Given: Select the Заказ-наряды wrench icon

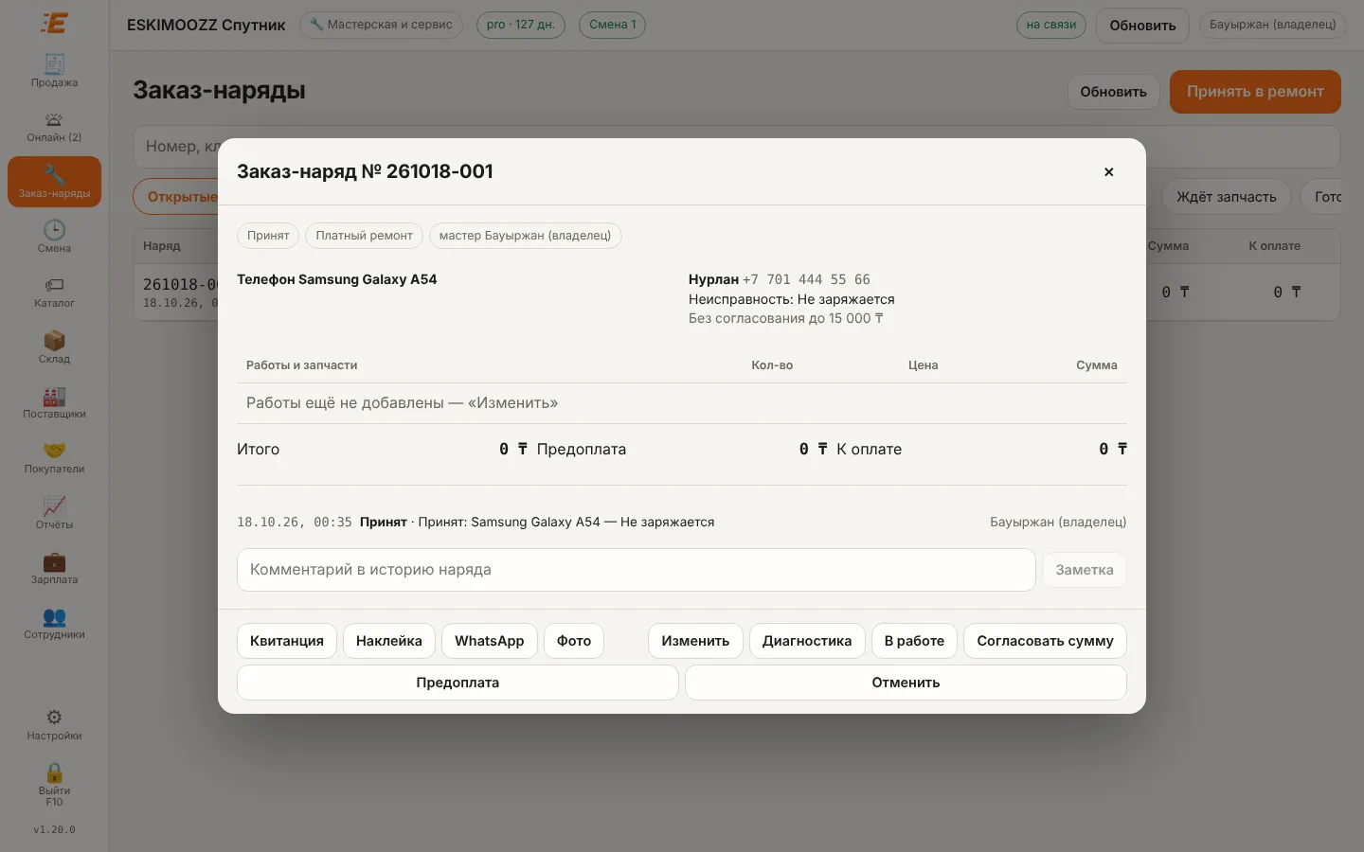Looking at the screenshot, I should tap(54, 181).
